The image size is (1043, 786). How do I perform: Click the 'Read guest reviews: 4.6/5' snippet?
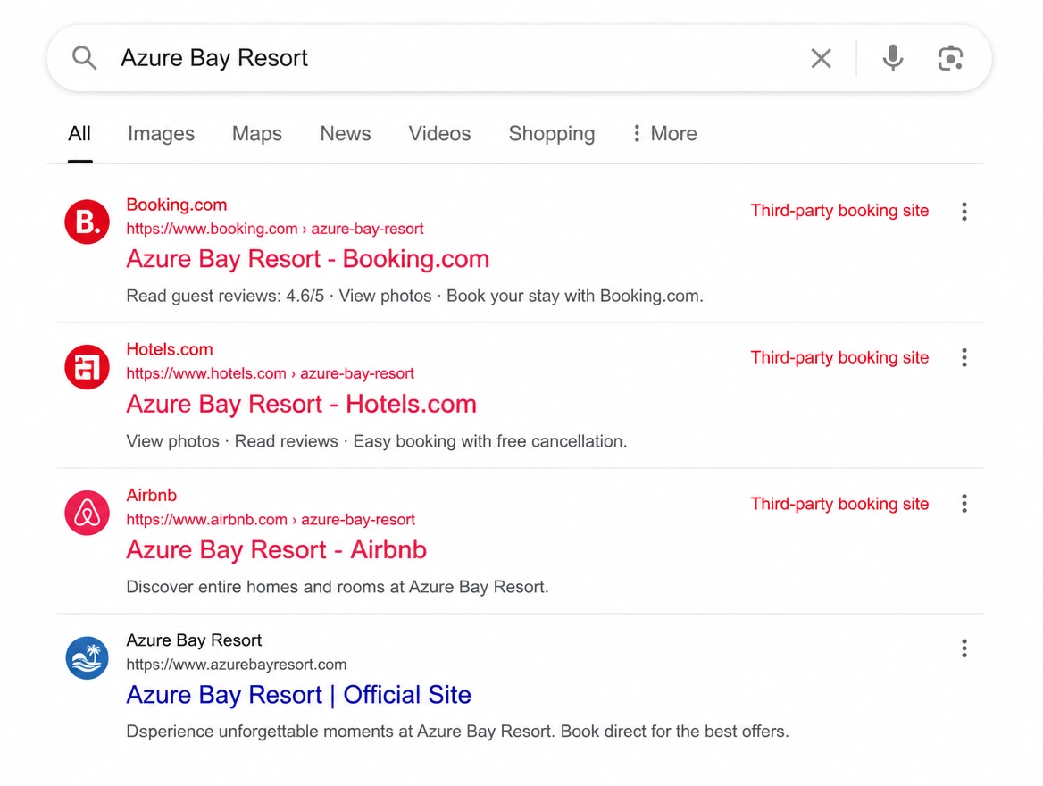click(x=225, y=296)
